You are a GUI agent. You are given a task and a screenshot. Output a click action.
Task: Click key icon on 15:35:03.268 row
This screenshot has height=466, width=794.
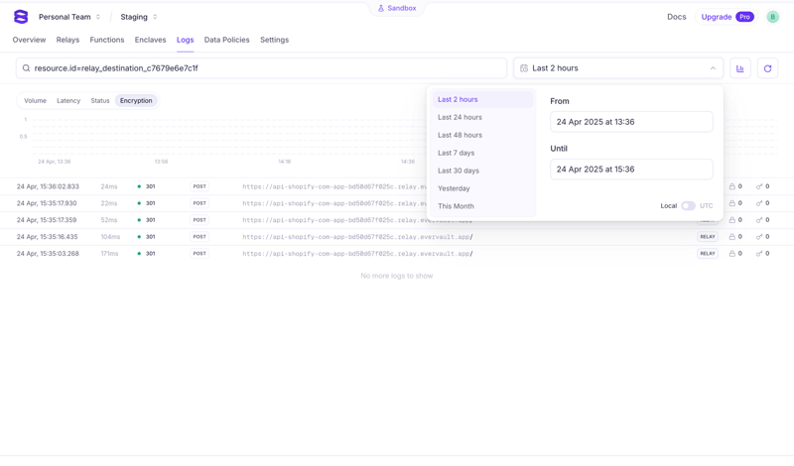(x=759, y=254)
